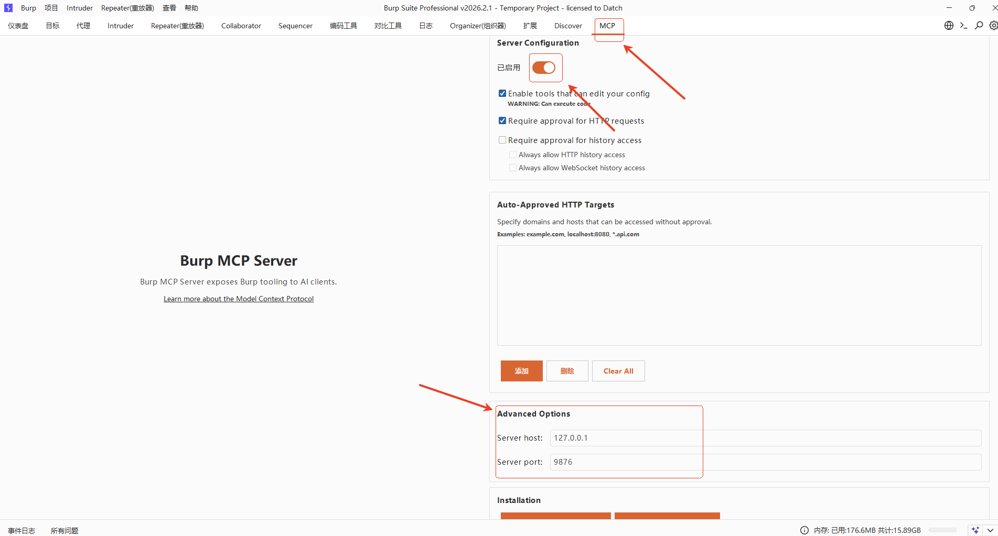
Task: Click the AI sparkle icon
Action: [975, 530]
